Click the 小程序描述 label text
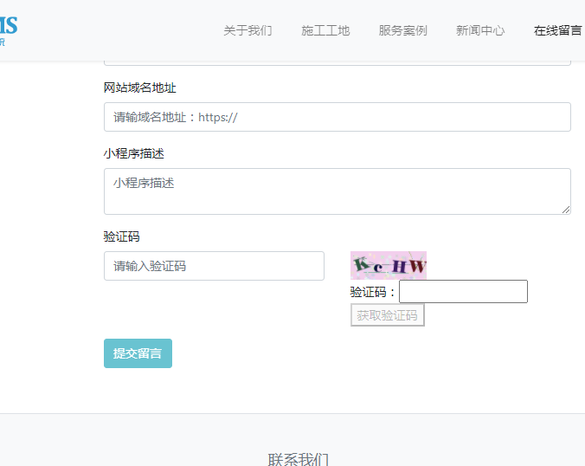 [x=133, y=153]
